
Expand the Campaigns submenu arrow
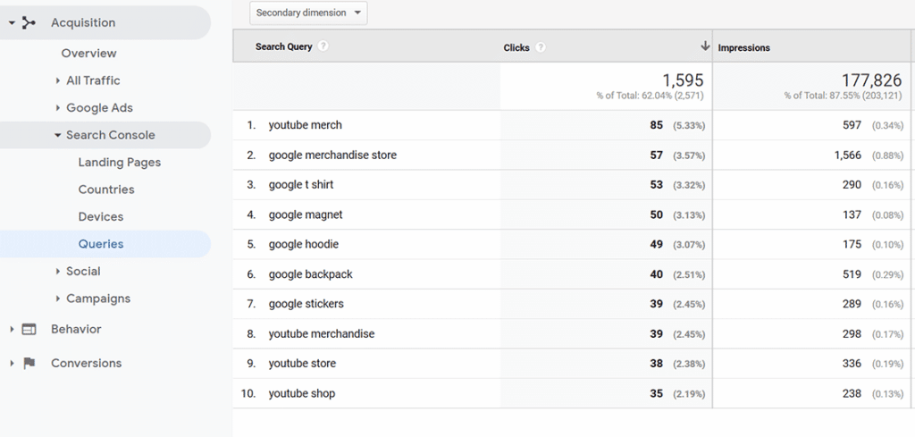(x=58, y=298)
